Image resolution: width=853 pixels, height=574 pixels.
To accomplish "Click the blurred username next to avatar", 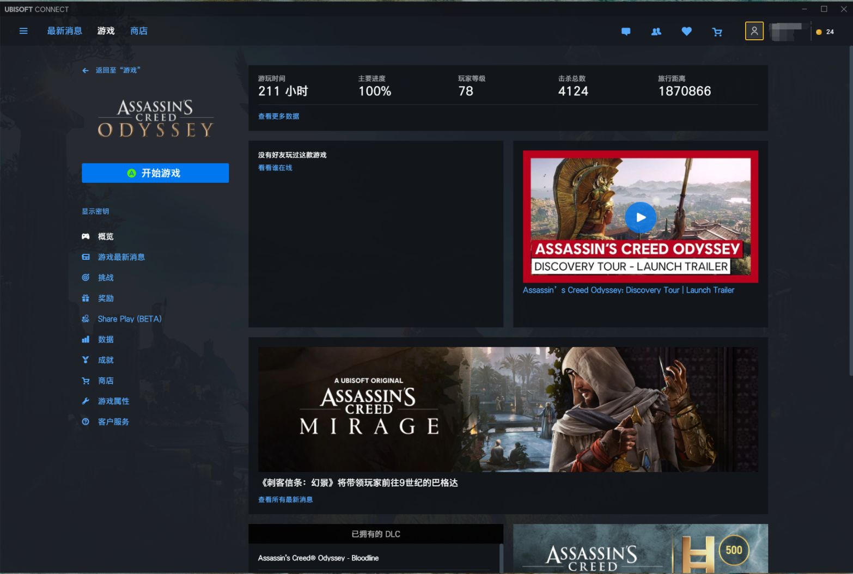I will (x=787, y=32).
